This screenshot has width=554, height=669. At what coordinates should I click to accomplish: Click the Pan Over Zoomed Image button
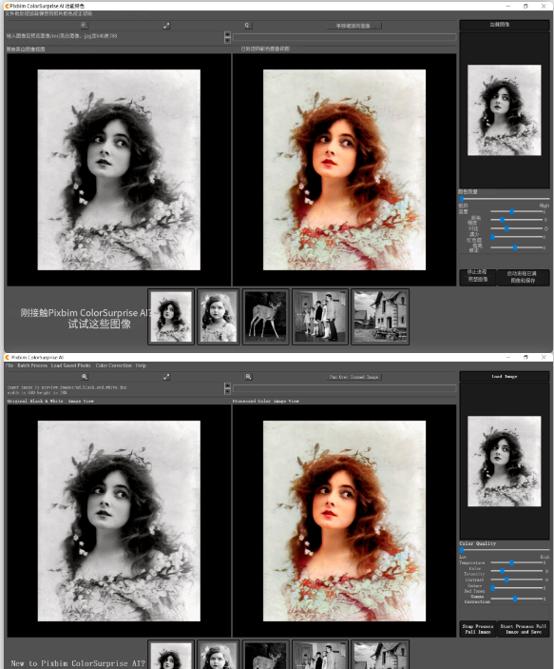[353, 377]
